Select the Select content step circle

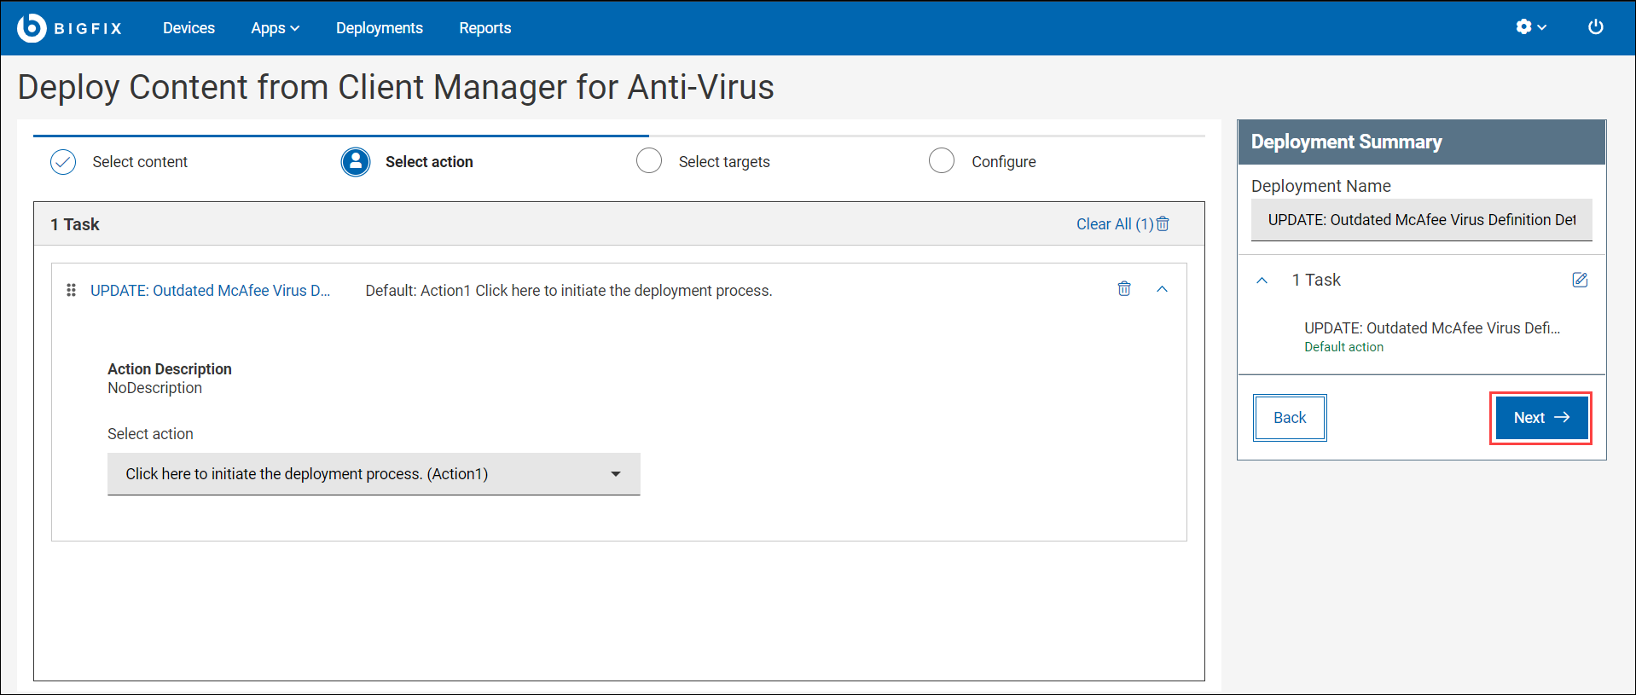tap(63, 161)
